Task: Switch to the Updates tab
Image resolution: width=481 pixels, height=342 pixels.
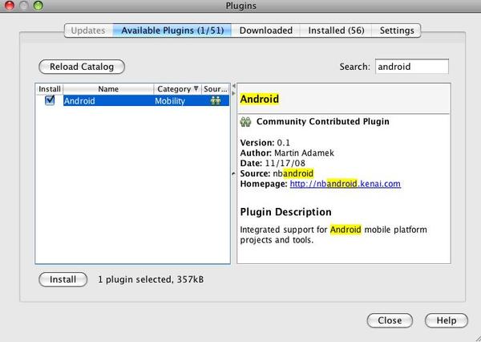Action: 88,31
